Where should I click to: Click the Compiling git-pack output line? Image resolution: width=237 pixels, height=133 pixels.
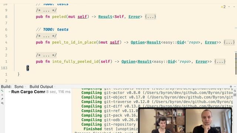[110, 115]
